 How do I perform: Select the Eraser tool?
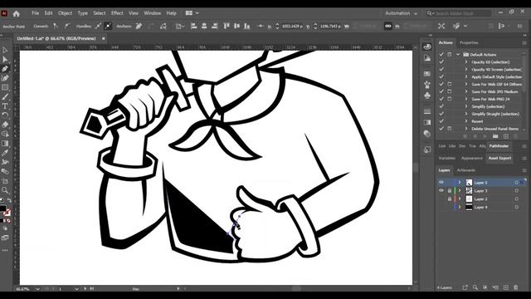(x=5, y=125)
